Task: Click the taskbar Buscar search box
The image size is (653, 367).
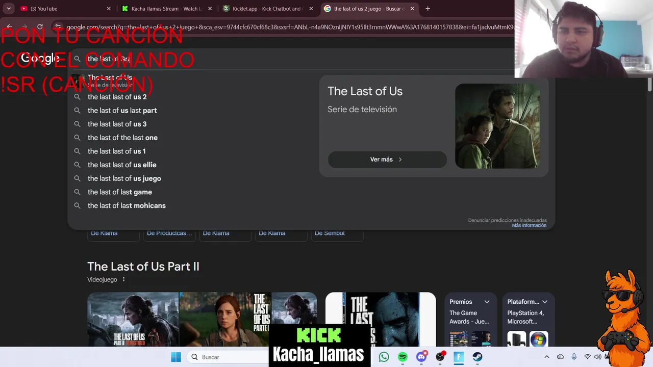Action: (x=228, y=357)
